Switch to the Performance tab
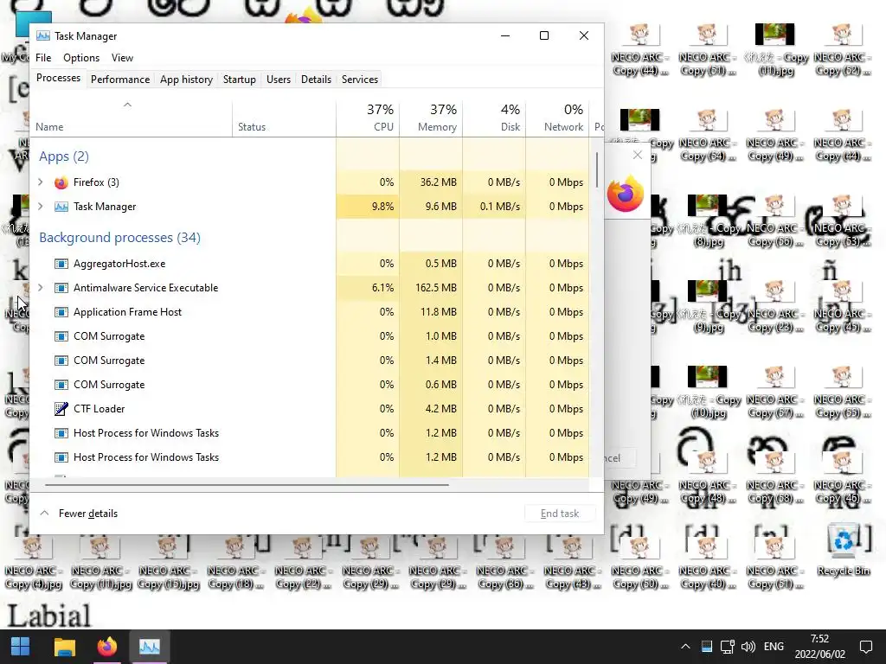The image size is (886, 664). [x=120, y=80]
